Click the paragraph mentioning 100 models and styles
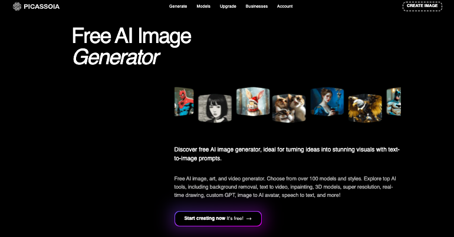Image resolution: width=454 pixels, height=237 pixels. [x=285, y=187]
